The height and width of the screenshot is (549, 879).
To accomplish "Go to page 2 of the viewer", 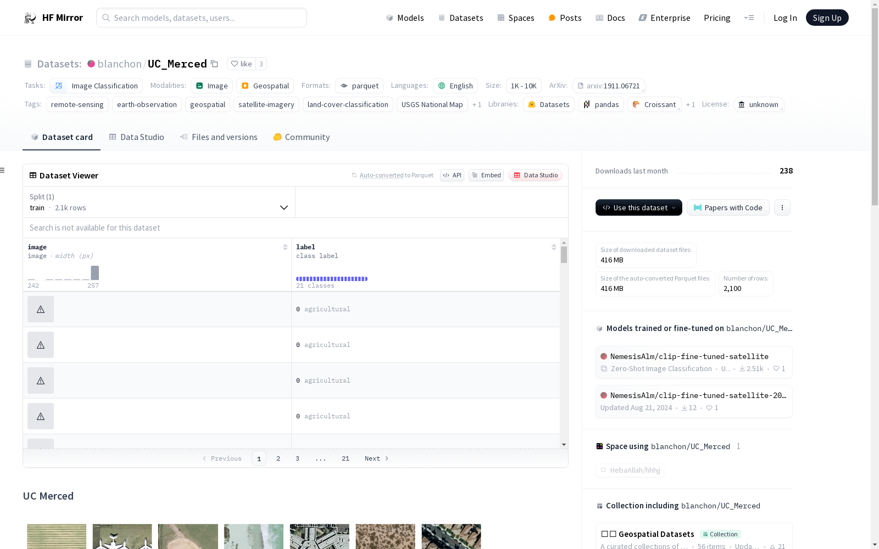I will click(278, 458).
